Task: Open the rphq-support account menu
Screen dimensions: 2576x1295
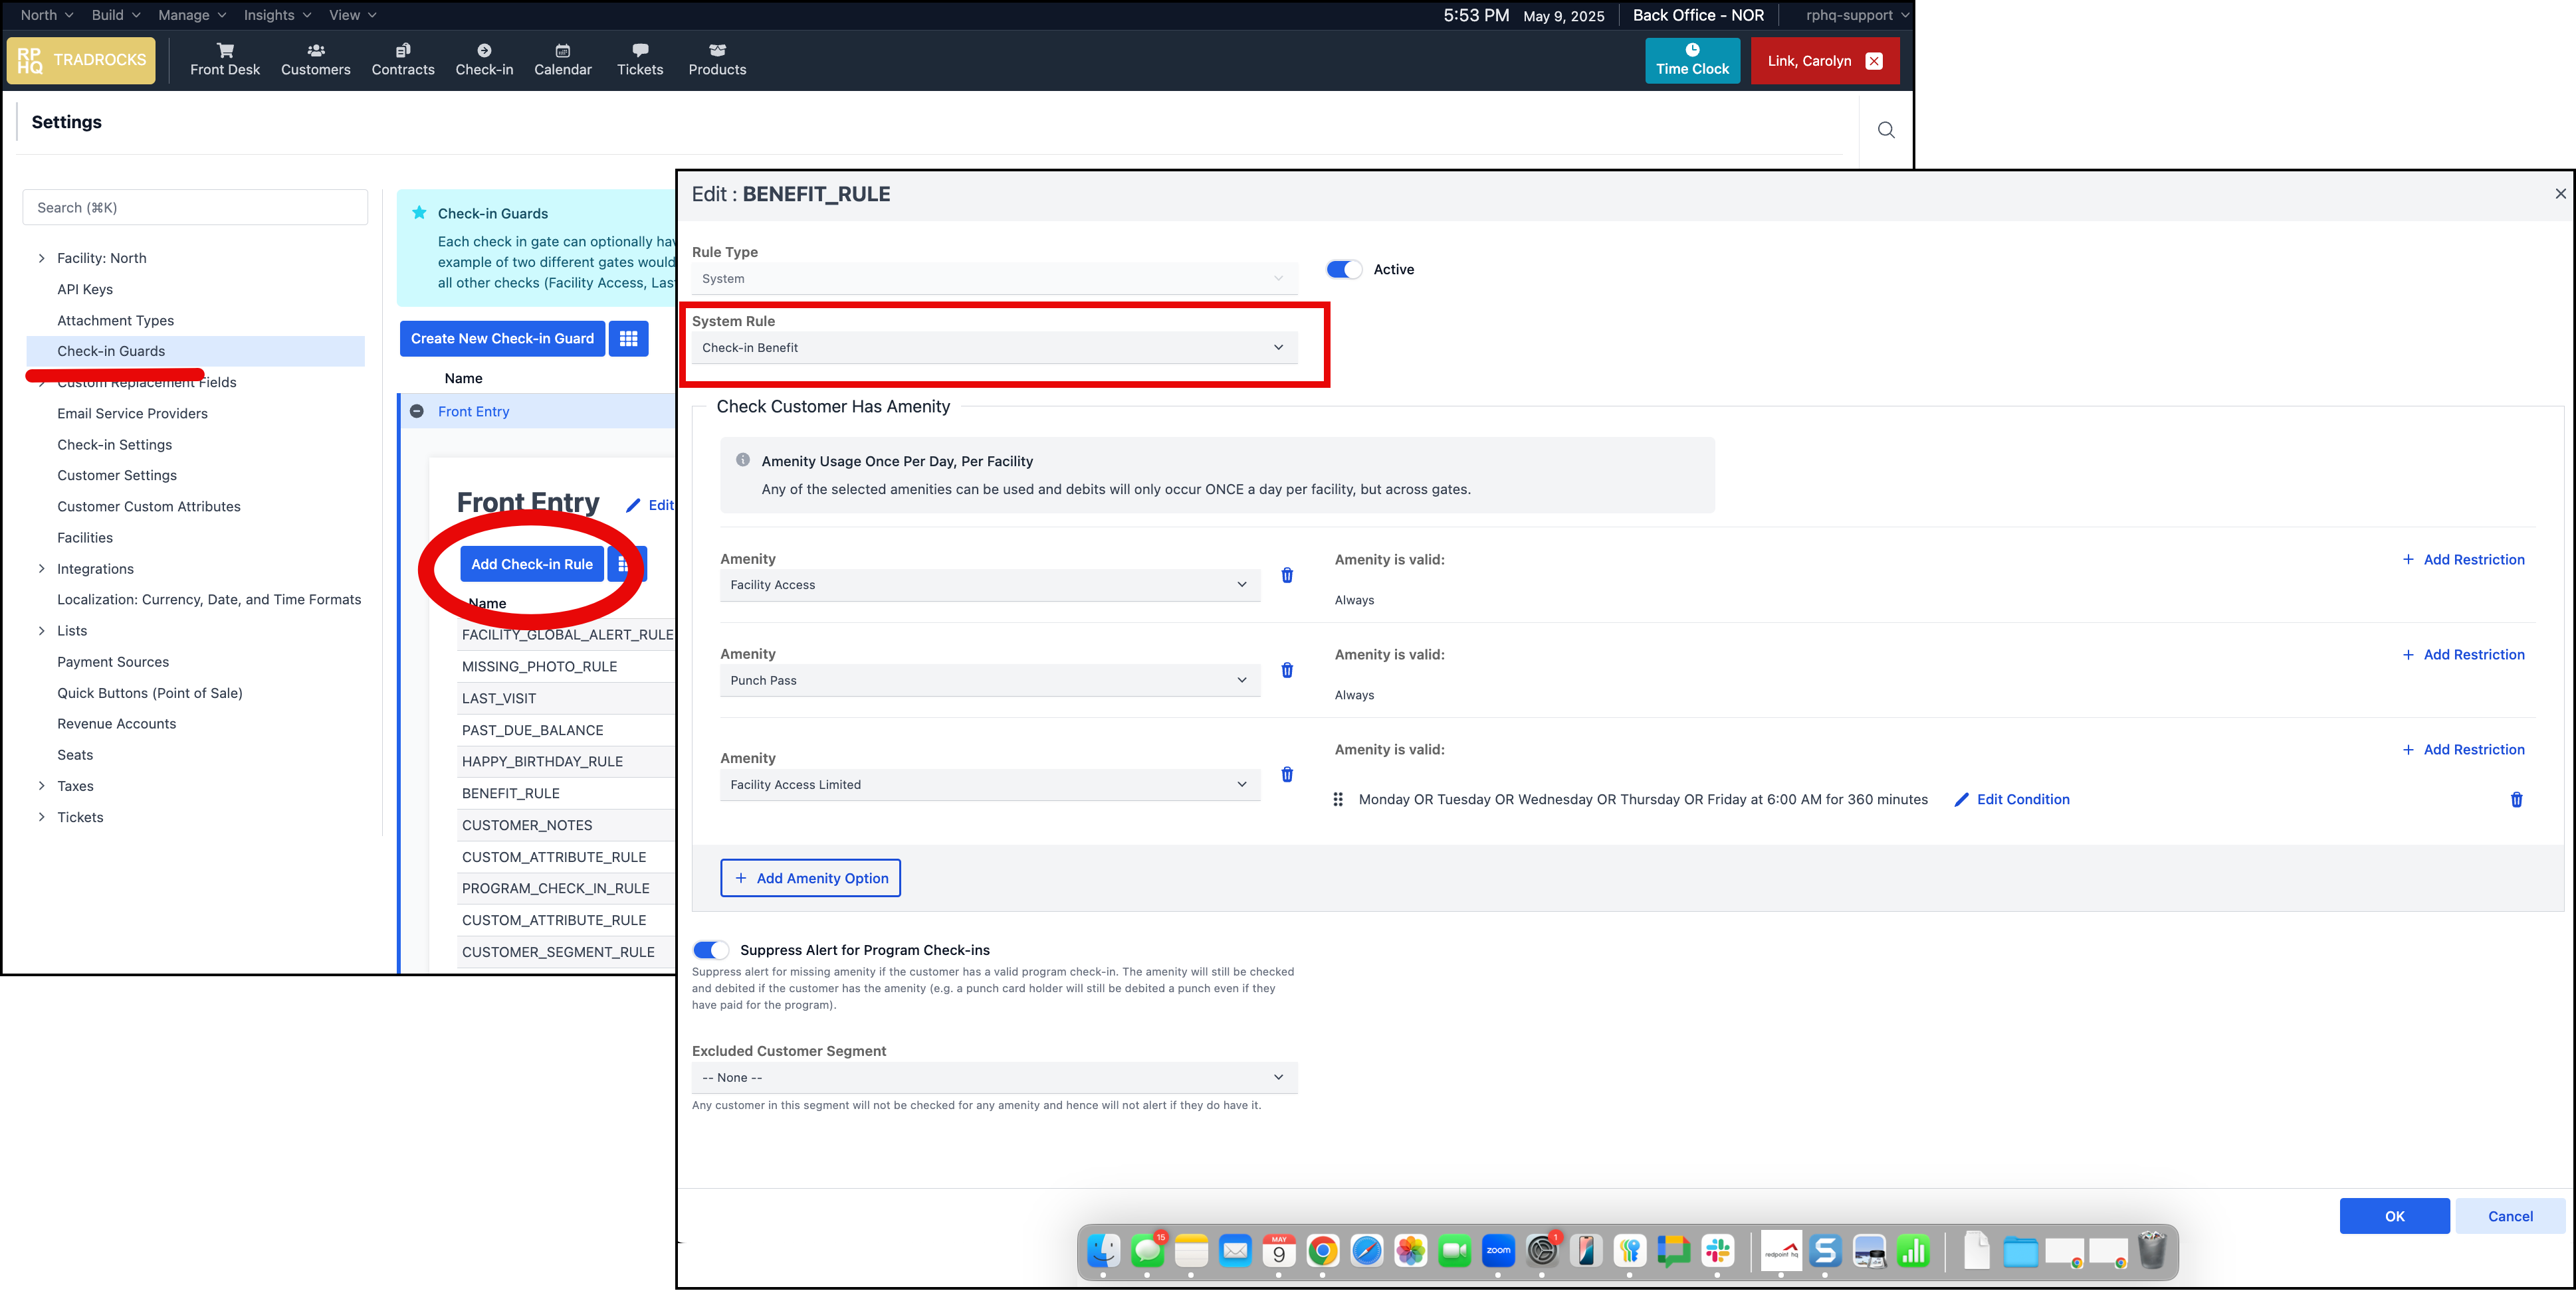Action: [x=1857, y=15]
